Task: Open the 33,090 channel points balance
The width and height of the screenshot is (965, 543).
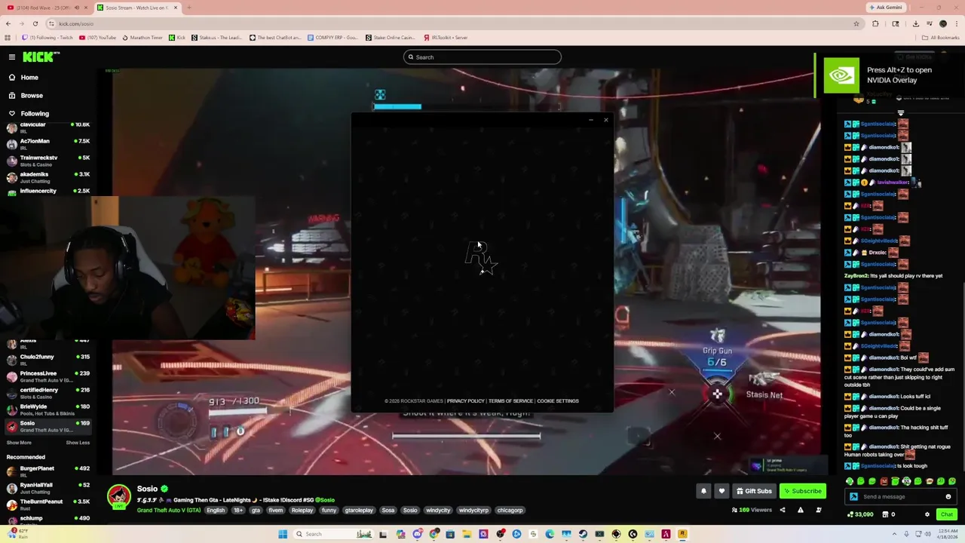Action: pyautogui.click(x=860, y=514)
